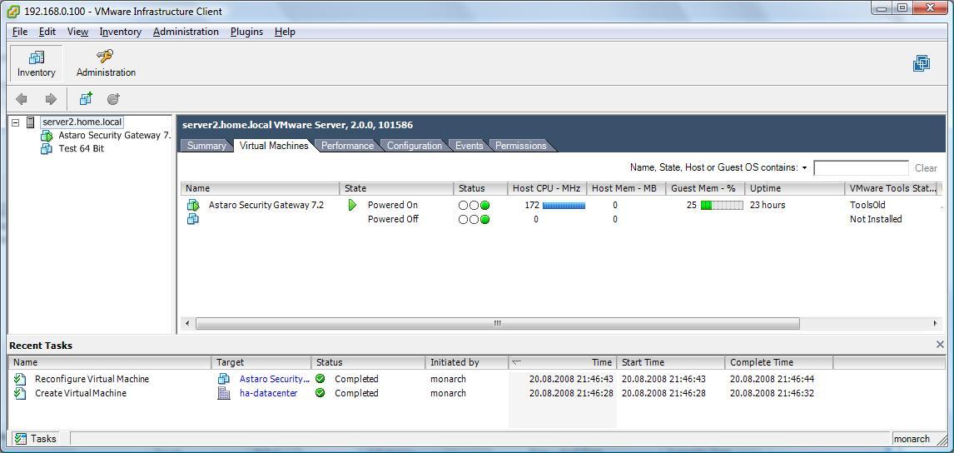
Task: Click the back navigation arrow
Action: [x=22, y=99]
